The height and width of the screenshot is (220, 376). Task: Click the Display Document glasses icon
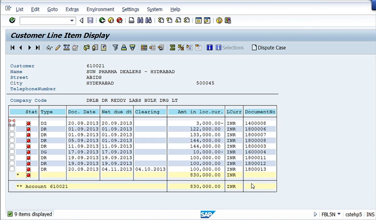click(49, 48)
